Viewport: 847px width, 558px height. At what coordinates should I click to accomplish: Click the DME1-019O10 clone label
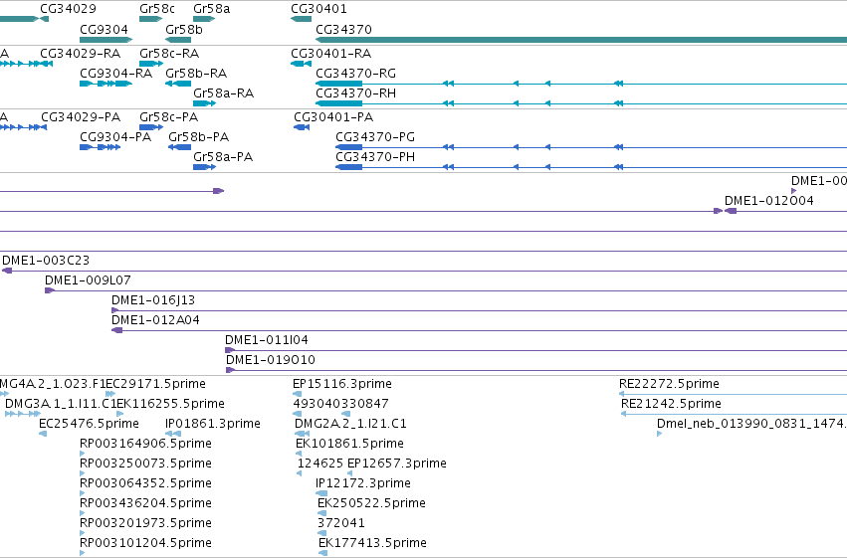[270, 360]
